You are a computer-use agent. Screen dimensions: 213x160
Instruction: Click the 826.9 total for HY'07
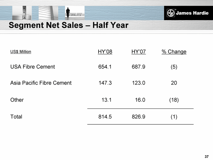click(x=139, y=117)
